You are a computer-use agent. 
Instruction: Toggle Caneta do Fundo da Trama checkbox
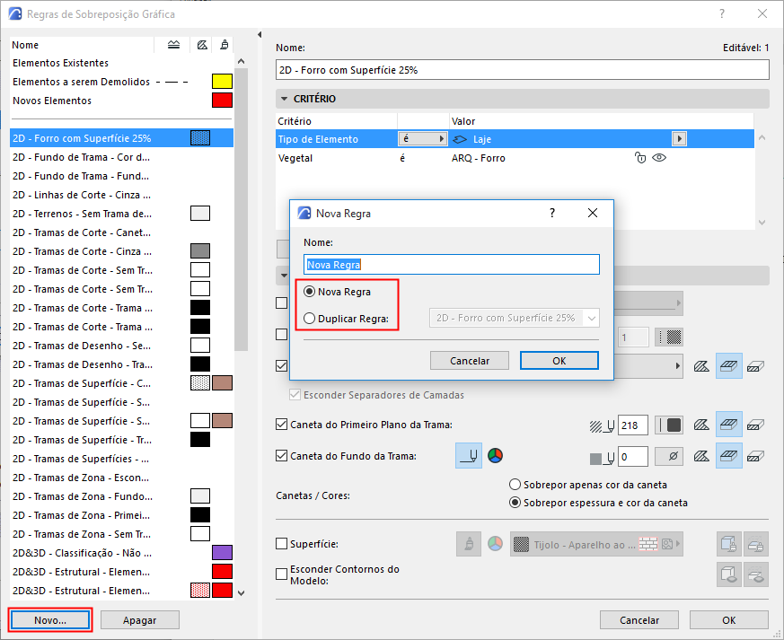[x=281, y=456]
